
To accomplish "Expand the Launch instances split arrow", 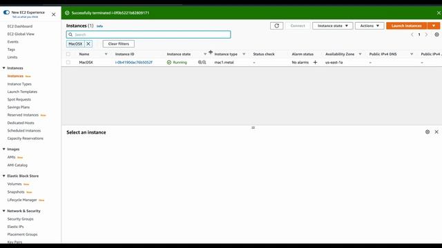I will (434, 26).
